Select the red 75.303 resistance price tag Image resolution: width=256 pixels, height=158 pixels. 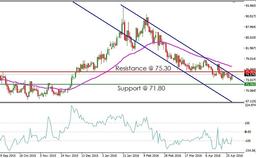point(250,72)
